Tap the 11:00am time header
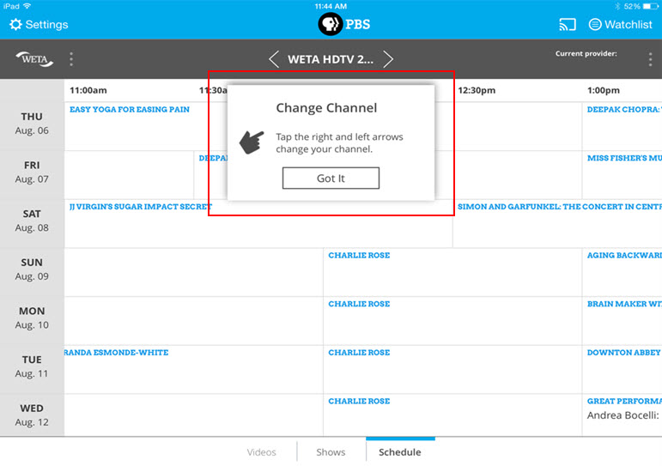This screenshot has width=662, height=466. (x=88, y=90)
